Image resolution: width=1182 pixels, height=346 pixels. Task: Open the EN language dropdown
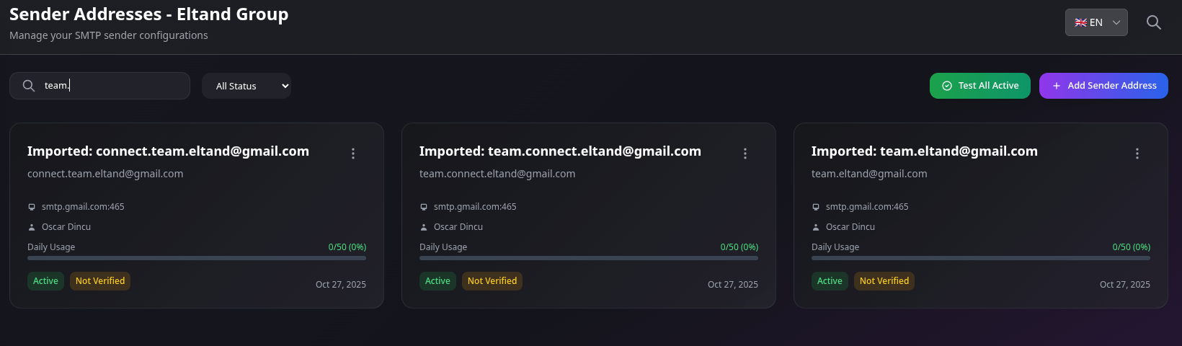tap(1096, 22)
